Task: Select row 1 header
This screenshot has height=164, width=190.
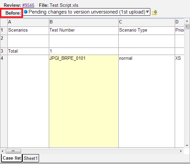Action: 4,31
